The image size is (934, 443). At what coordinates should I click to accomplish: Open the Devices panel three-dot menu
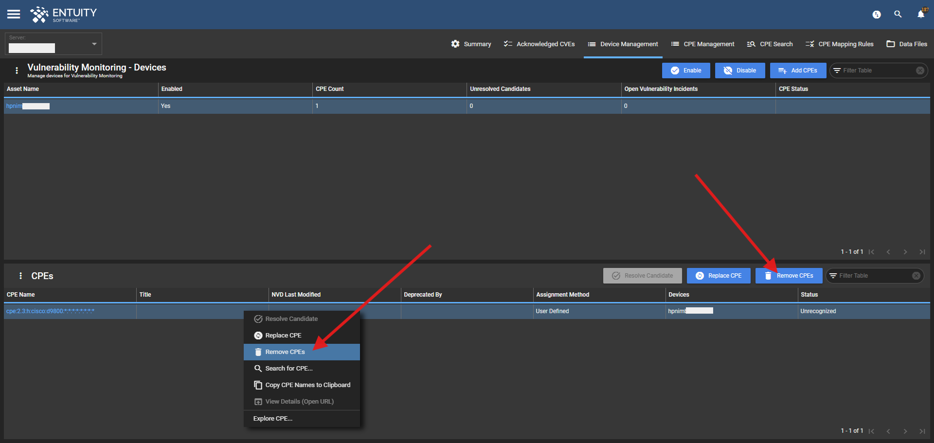click(x=17, y=71)
